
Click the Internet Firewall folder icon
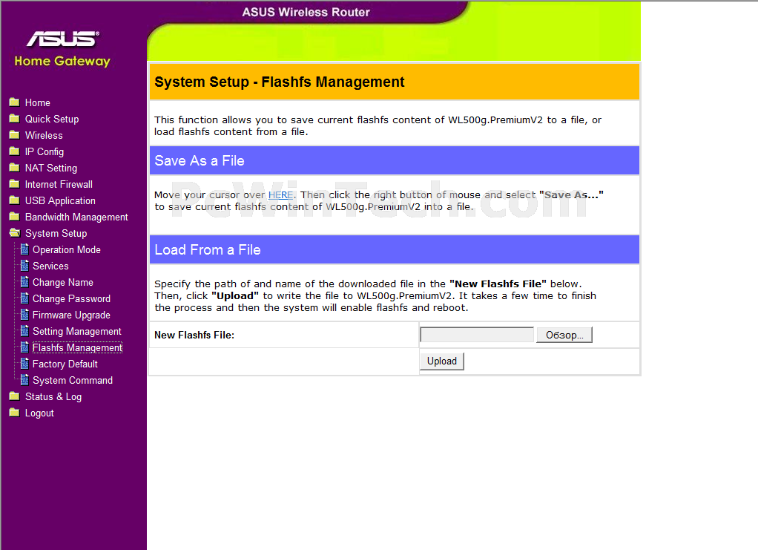[x=15, y=184]
